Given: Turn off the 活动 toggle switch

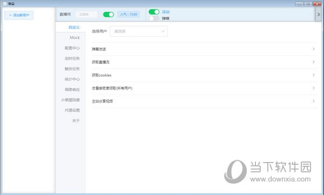Looking at the screenshot, I should 154,12.
